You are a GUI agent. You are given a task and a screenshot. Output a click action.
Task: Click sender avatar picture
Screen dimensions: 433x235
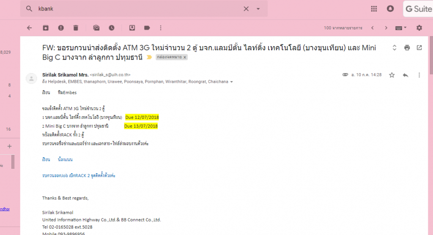click(31, 79)
